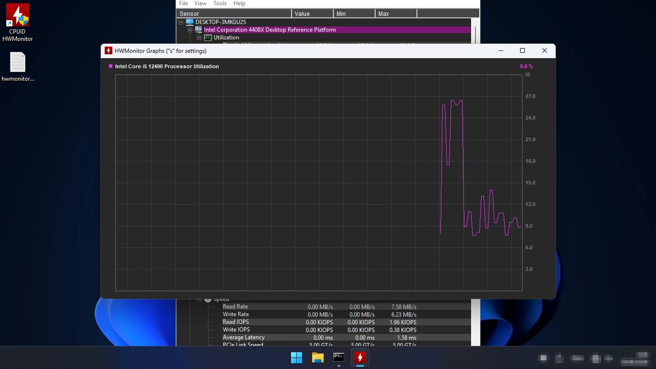Switch to the Command Prompt taskbar icon
The image size is (656, 369).
(x=339, y=358)
